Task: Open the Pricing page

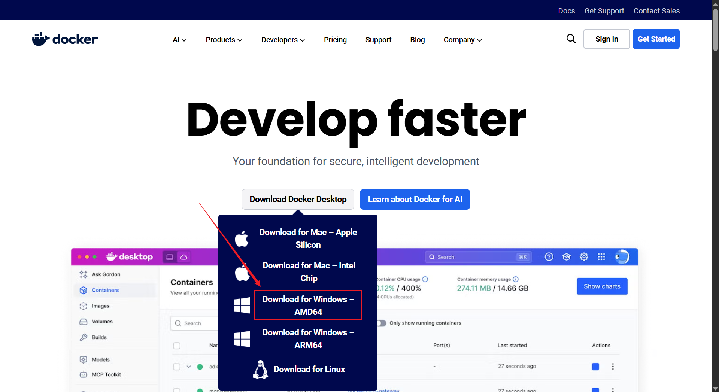Action: pyautogui.click(x=335, y=40)
